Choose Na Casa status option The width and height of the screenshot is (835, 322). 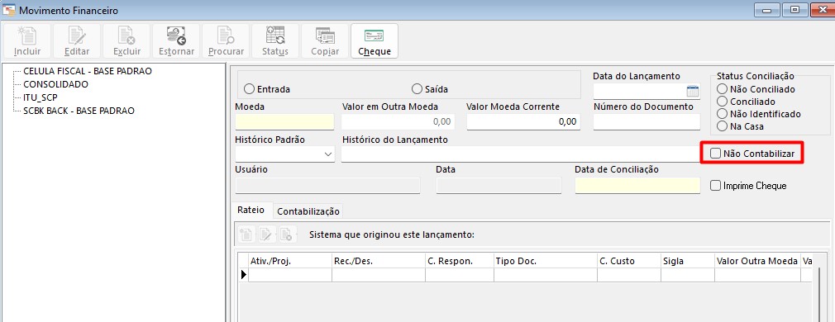coord(722,126)
